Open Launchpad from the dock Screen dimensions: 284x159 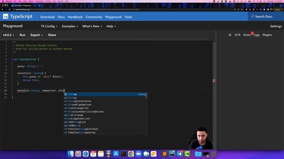[78, 154]
